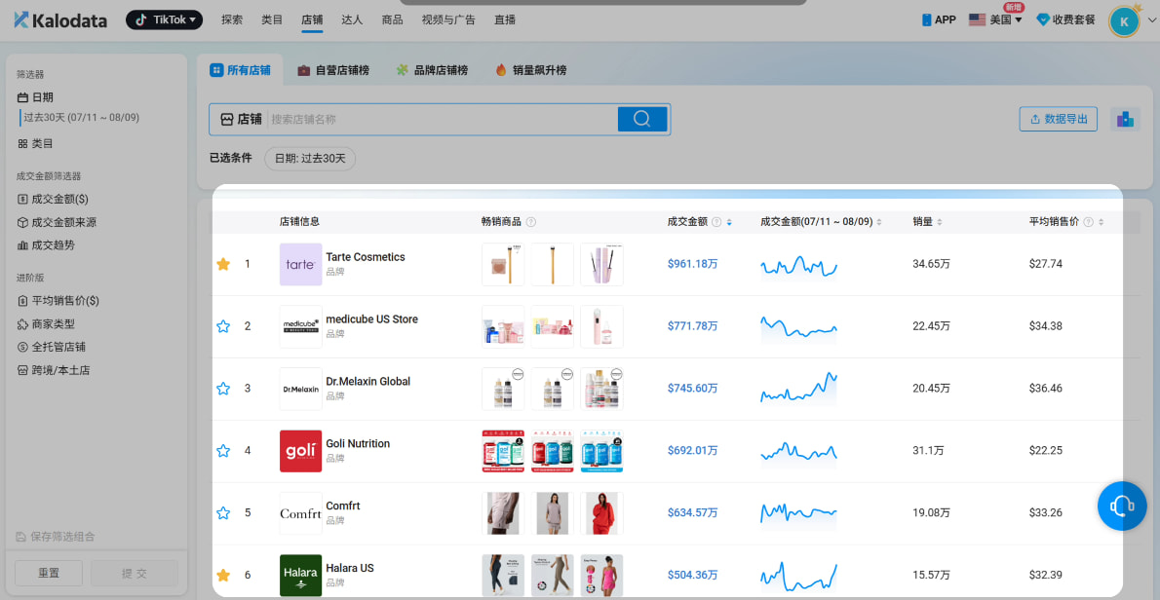Click help icon next to 畅销商品
This screenshot has width=1160, height=600.
[x=531, y=222]
